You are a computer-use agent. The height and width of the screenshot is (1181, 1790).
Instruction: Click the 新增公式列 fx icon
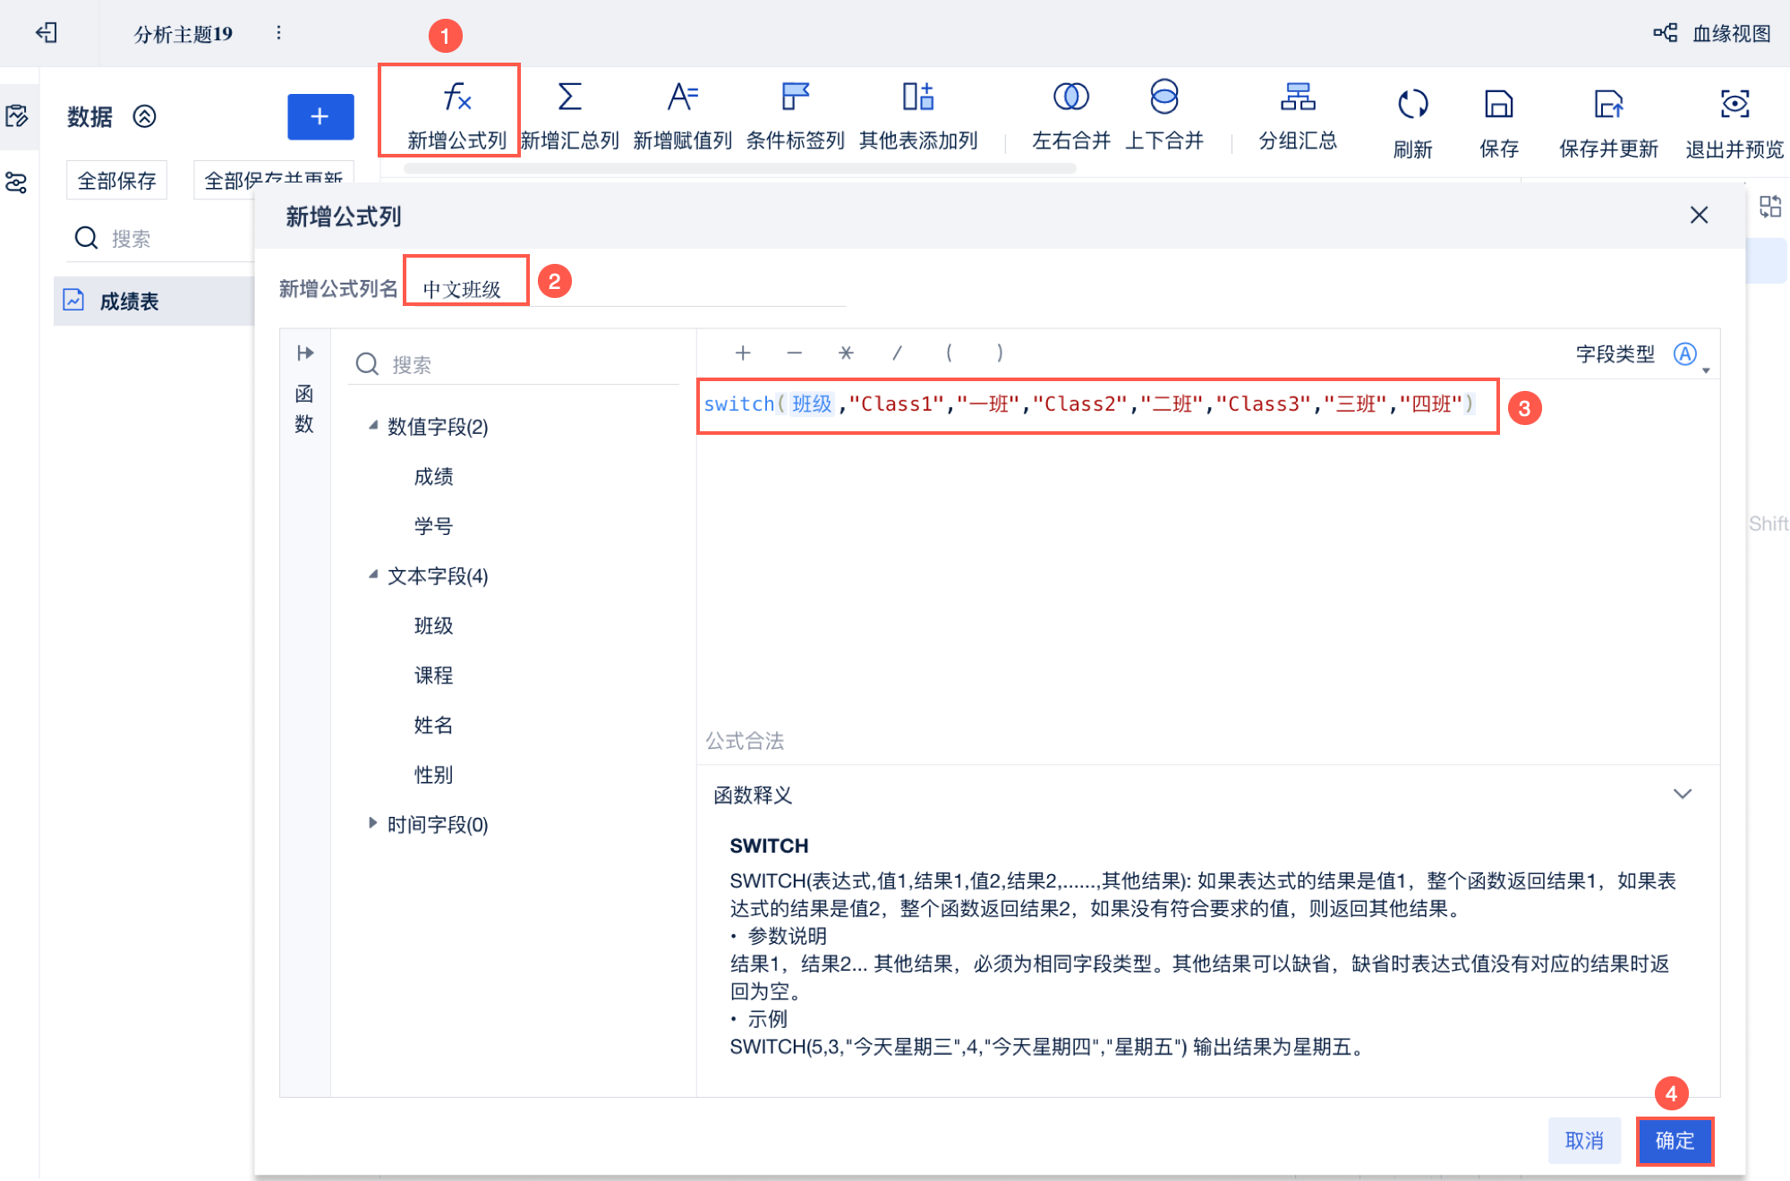click(456, 98)
